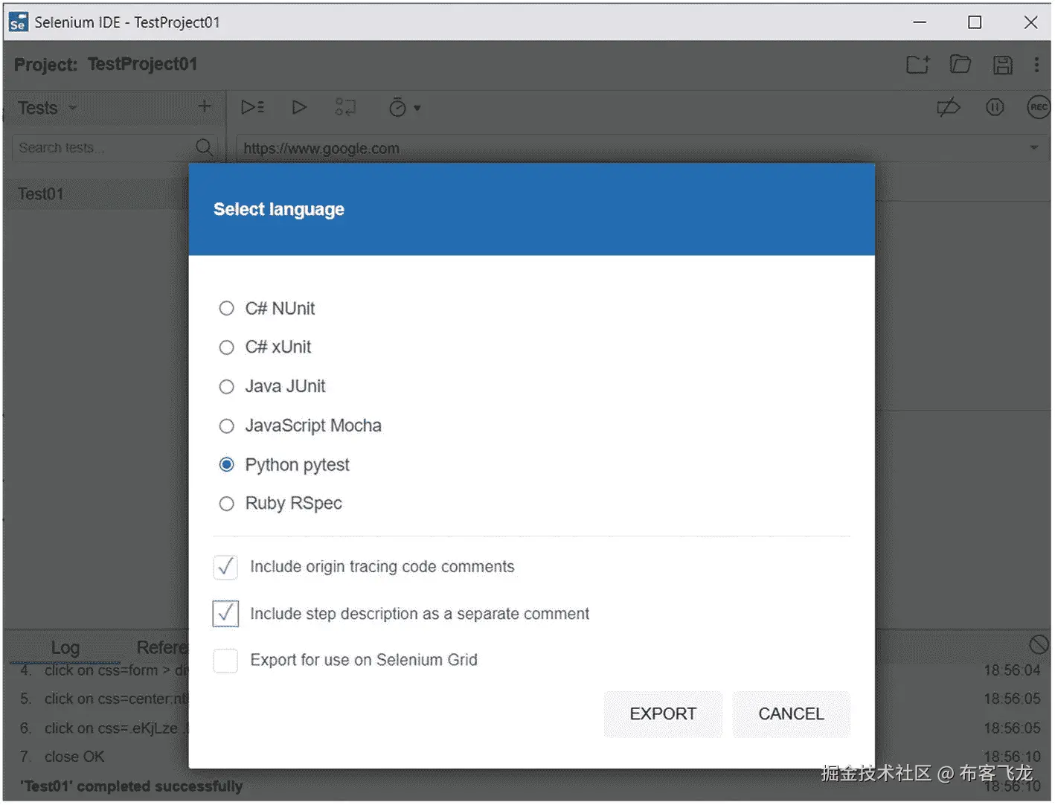Enable Export for use on Selenium Grid

225,661
